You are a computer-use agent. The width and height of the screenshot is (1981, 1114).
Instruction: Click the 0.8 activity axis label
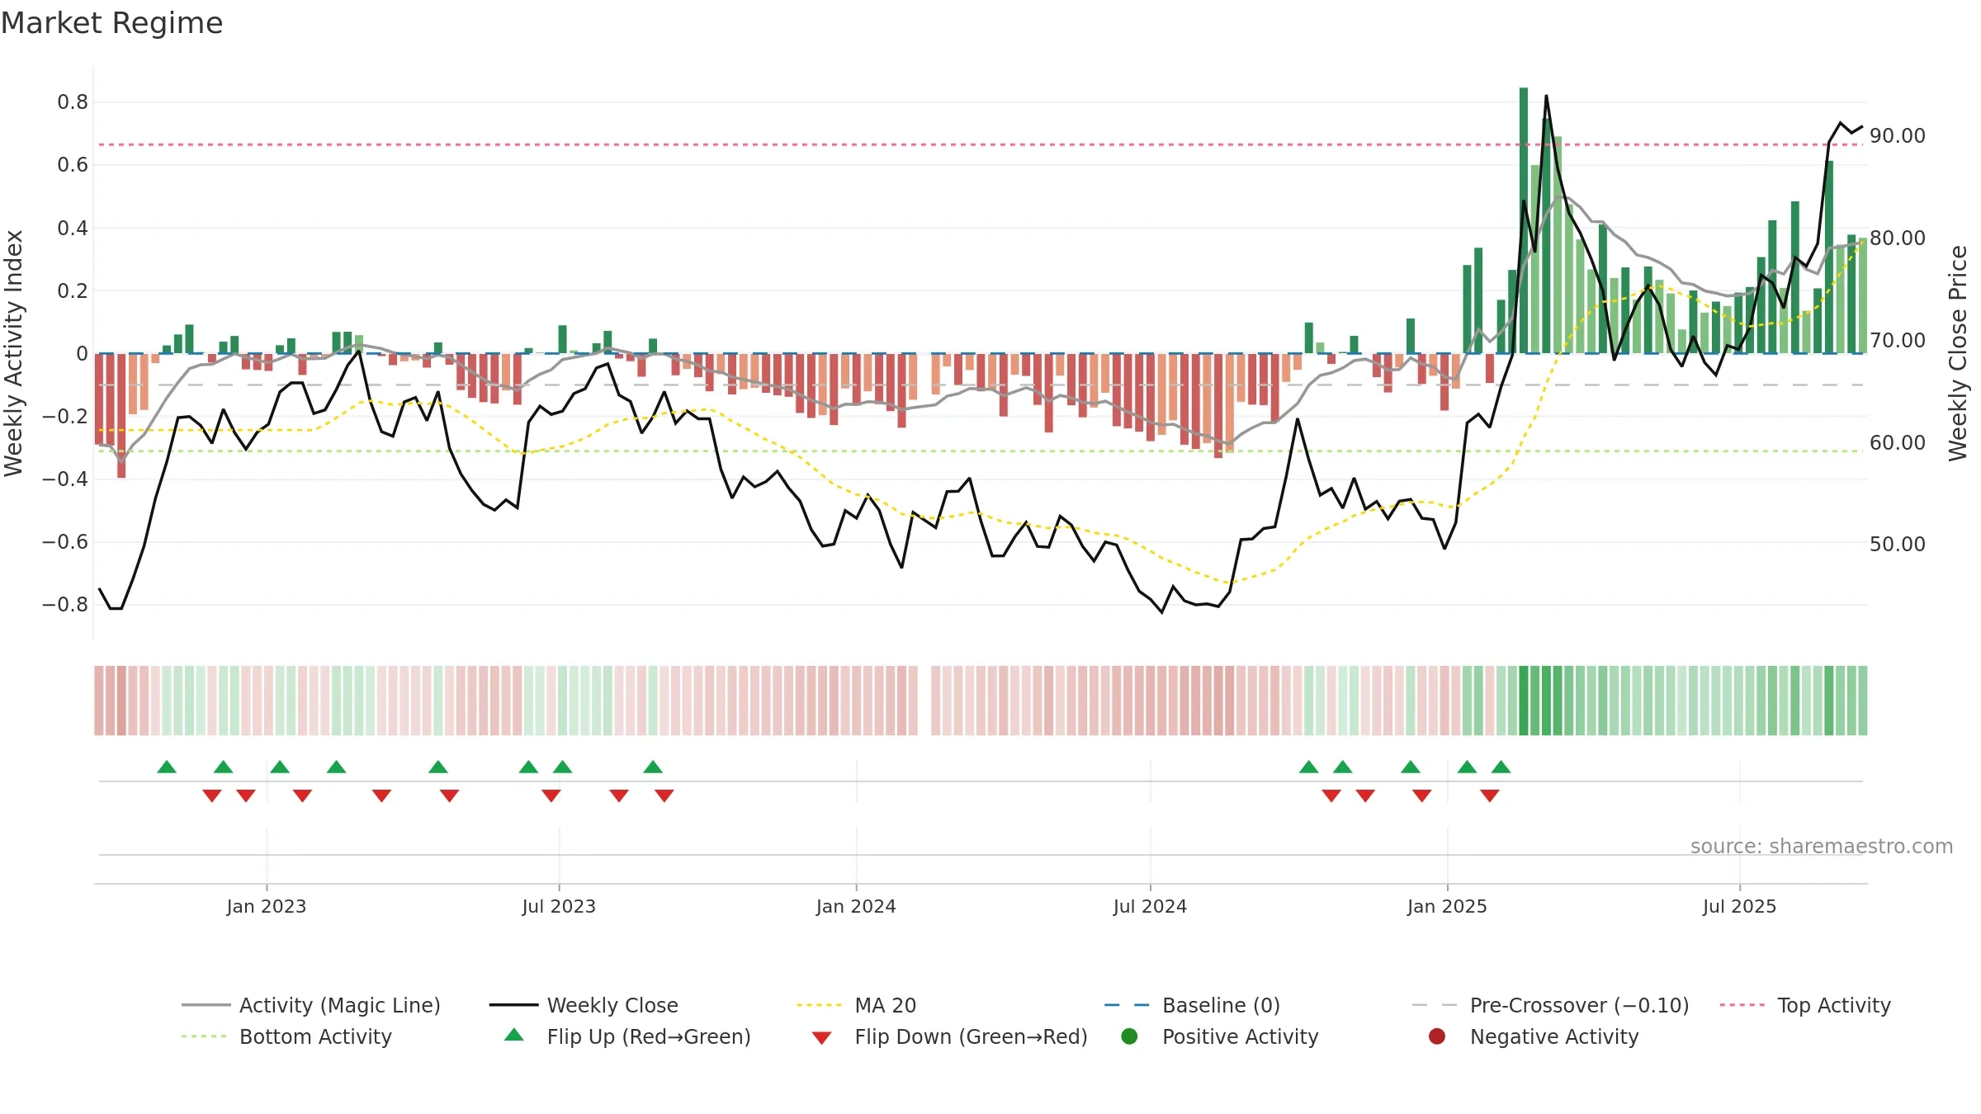pos(73,101)
